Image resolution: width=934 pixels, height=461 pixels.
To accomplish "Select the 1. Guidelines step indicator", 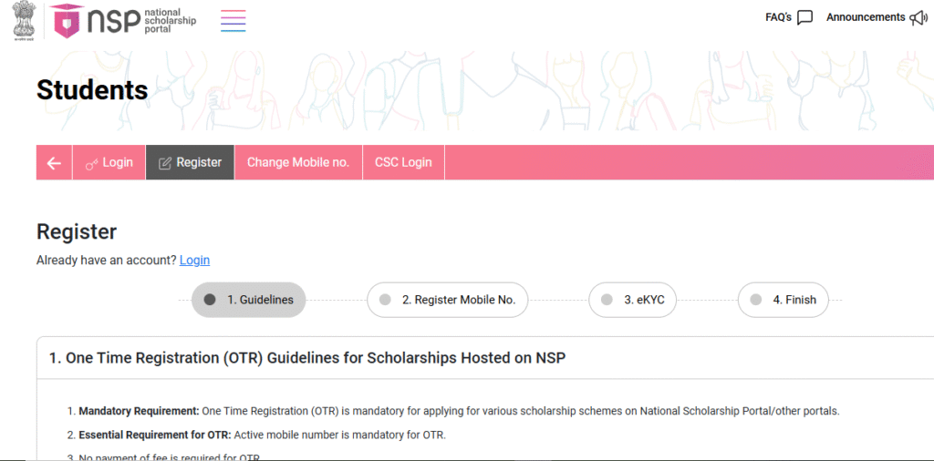I will pyautogui.click(x=248, y=300).
